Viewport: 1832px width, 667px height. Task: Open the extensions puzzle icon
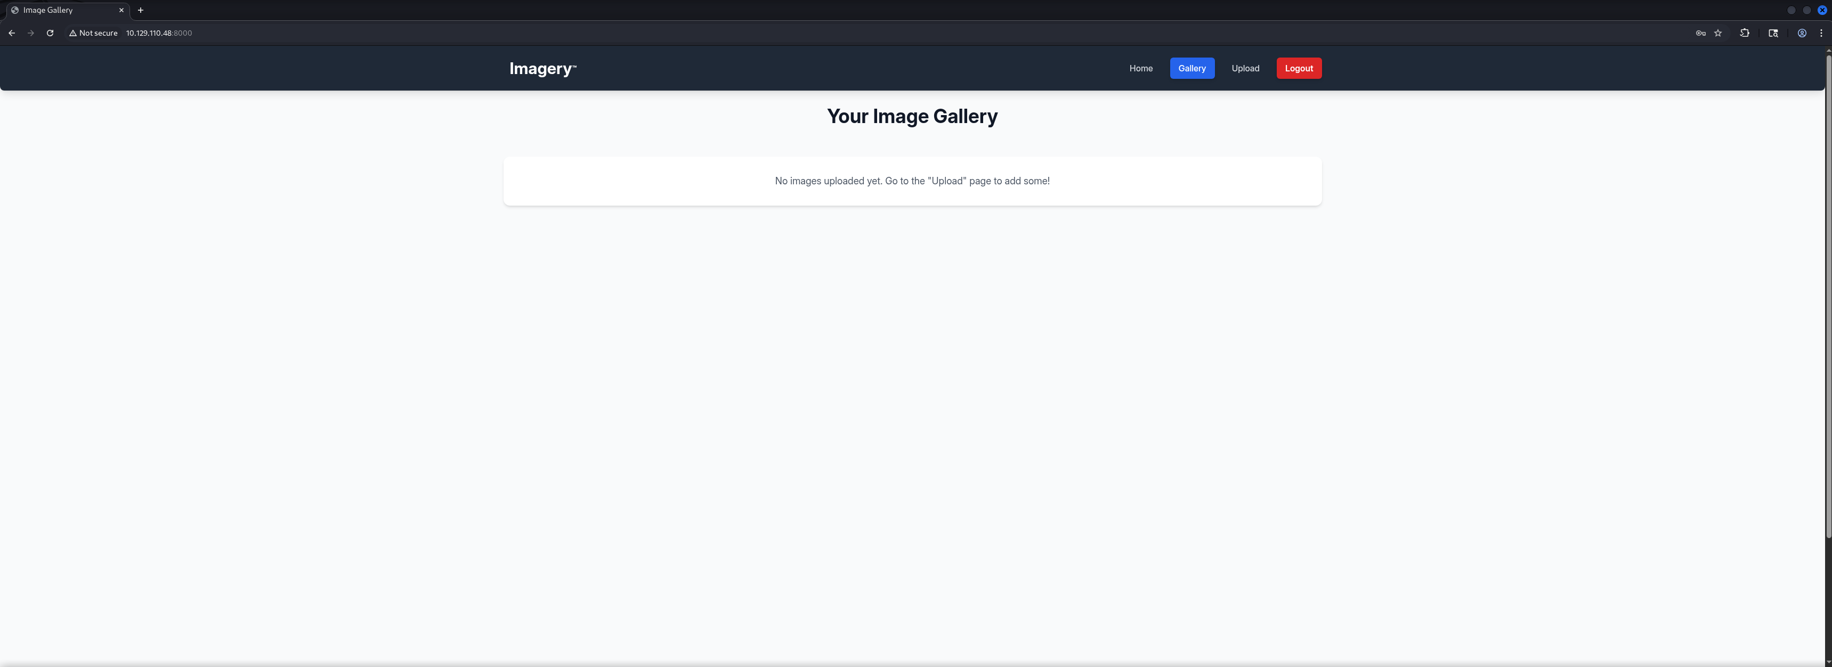pos(1745,32)
